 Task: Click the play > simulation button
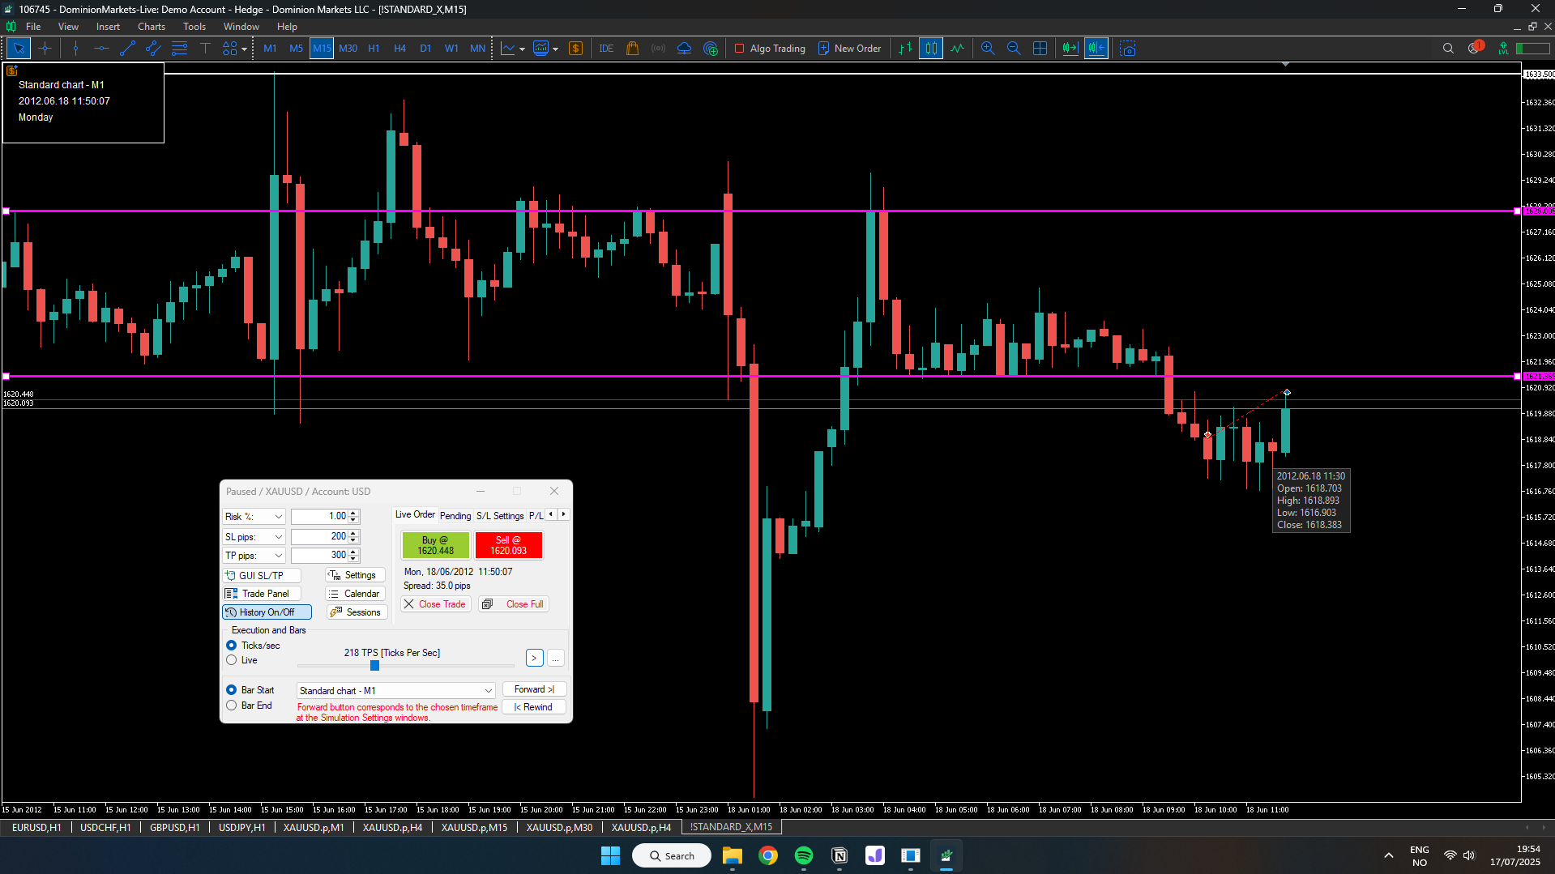click(x=534, y=658)
